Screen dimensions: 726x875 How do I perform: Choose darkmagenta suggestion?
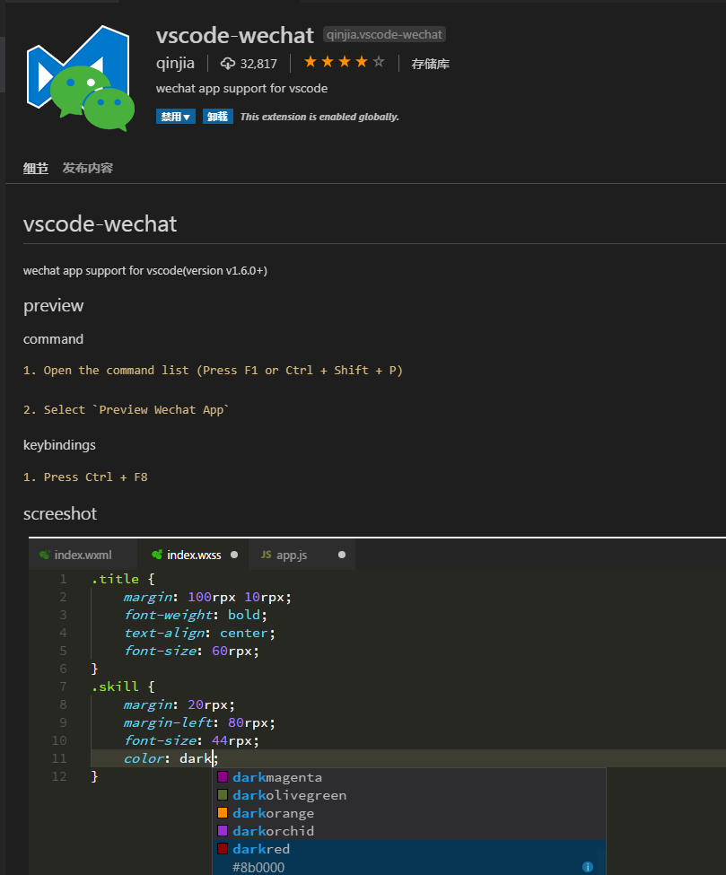coord(409,777)
